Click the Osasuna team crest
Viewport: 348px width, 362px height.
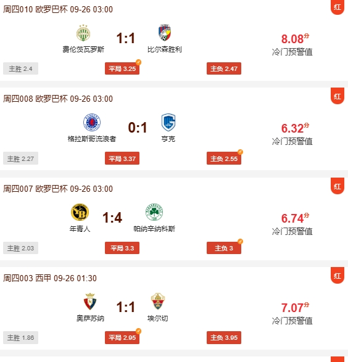pos(90,302)
